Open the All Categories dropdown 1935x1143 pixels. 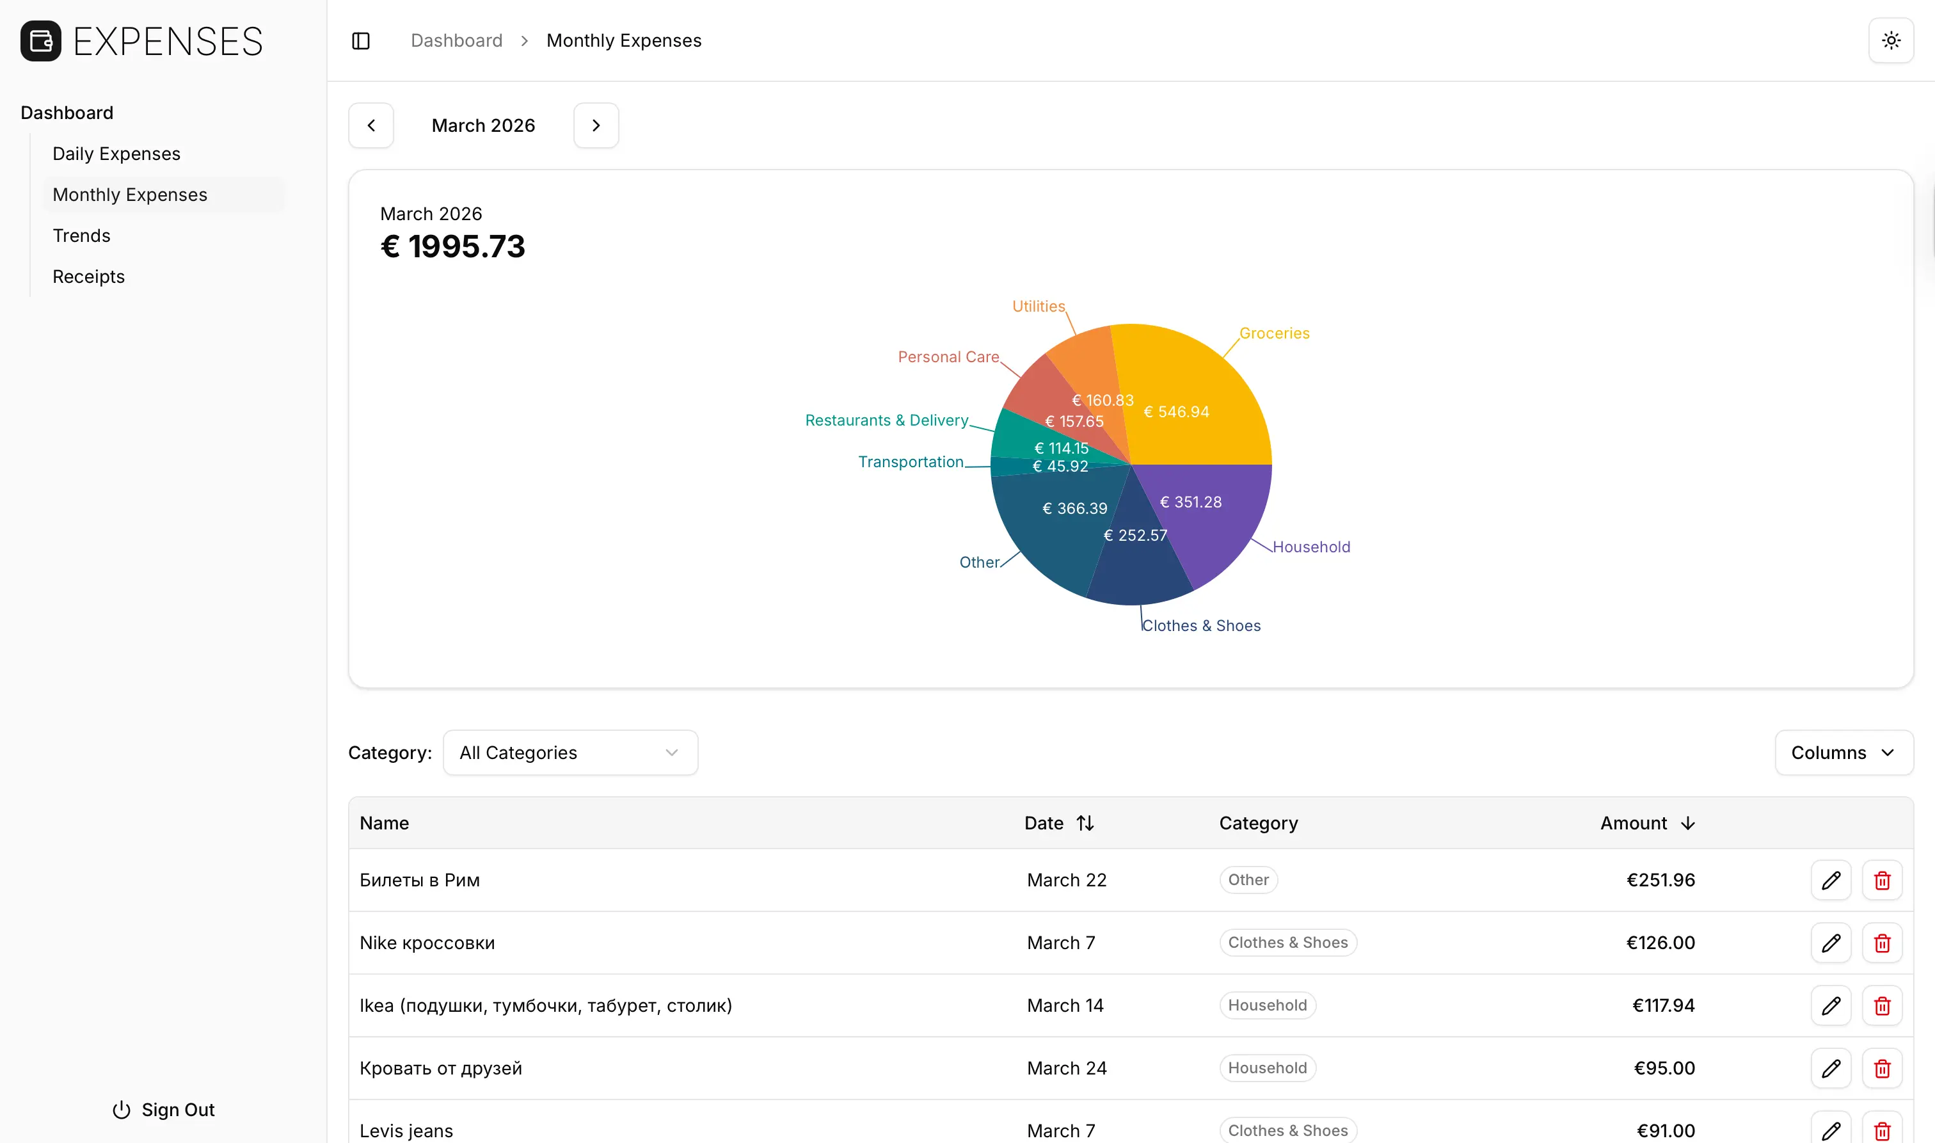tap(569, 753)
